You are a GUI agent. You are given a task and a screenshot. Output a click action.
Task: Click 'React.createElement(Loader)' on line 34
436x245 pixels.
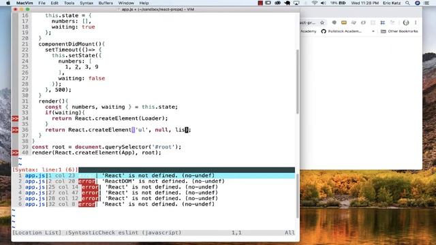click(120, 118)
